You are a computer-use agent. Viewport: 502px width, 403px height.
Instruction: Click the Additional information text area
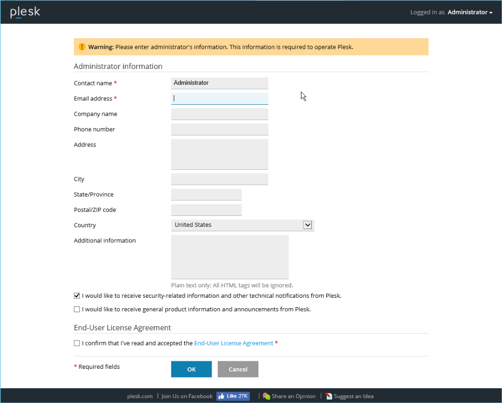coord(229,257)
